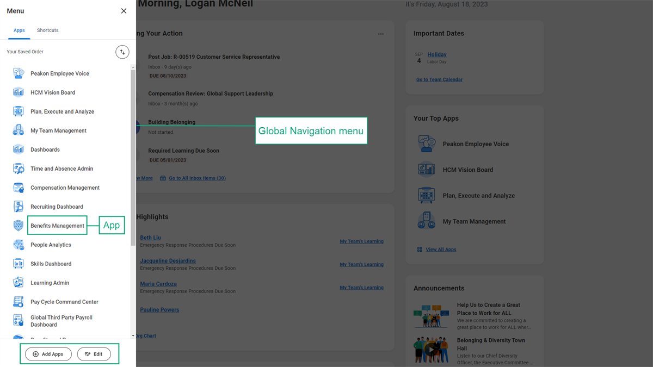Click the People Analytics icon
653x367 pixels.
pos(19,245)
